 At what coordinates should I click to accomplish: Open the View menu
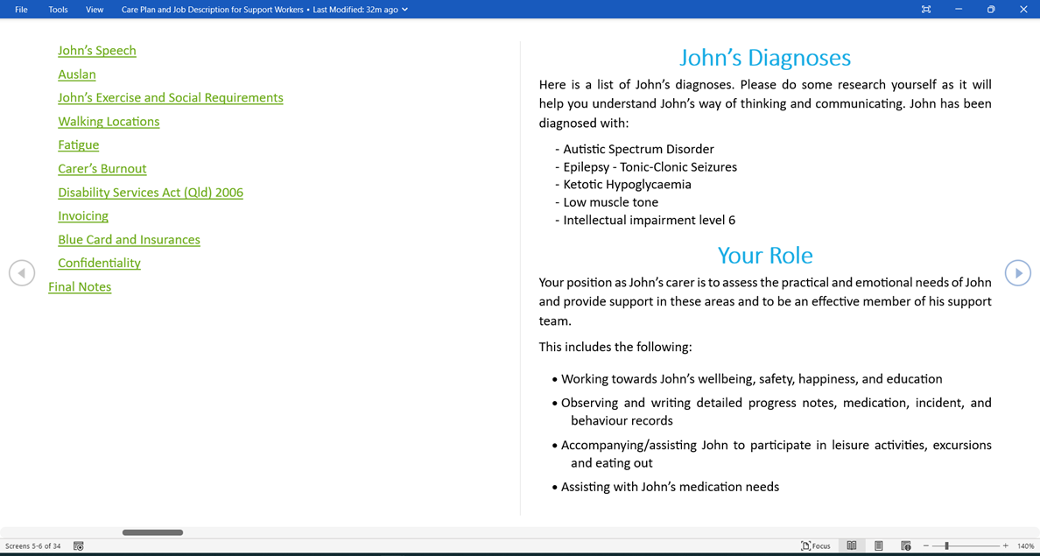pos(94,9)
